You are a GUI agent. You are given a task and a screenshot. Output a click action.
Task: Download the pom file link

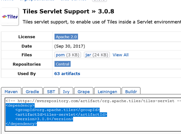(68, 55)
